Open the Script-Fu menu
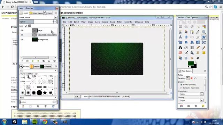Viewport: 223px width, 125px height. pyautogui.click(x=129, y=22)
